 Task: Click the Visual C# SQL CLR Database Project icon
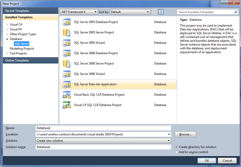pos(67,105)
